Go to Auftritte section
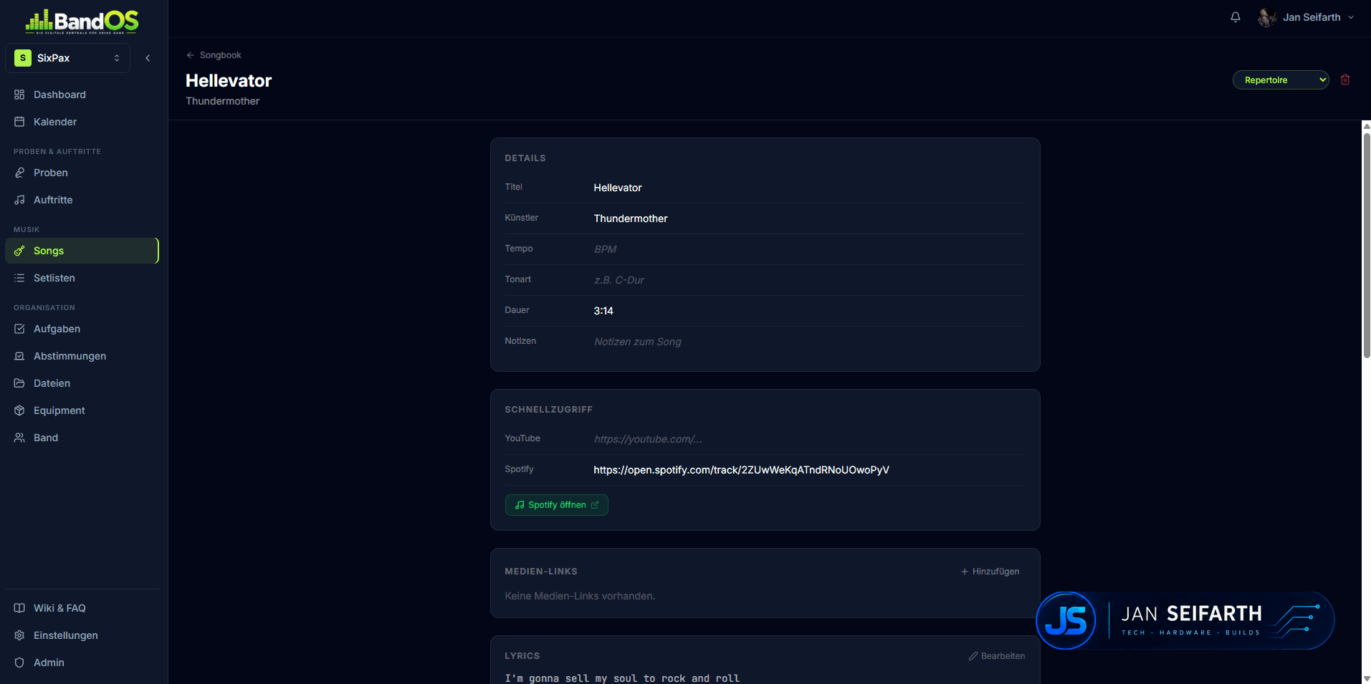 pyautogui.click(x=82, y=200)
